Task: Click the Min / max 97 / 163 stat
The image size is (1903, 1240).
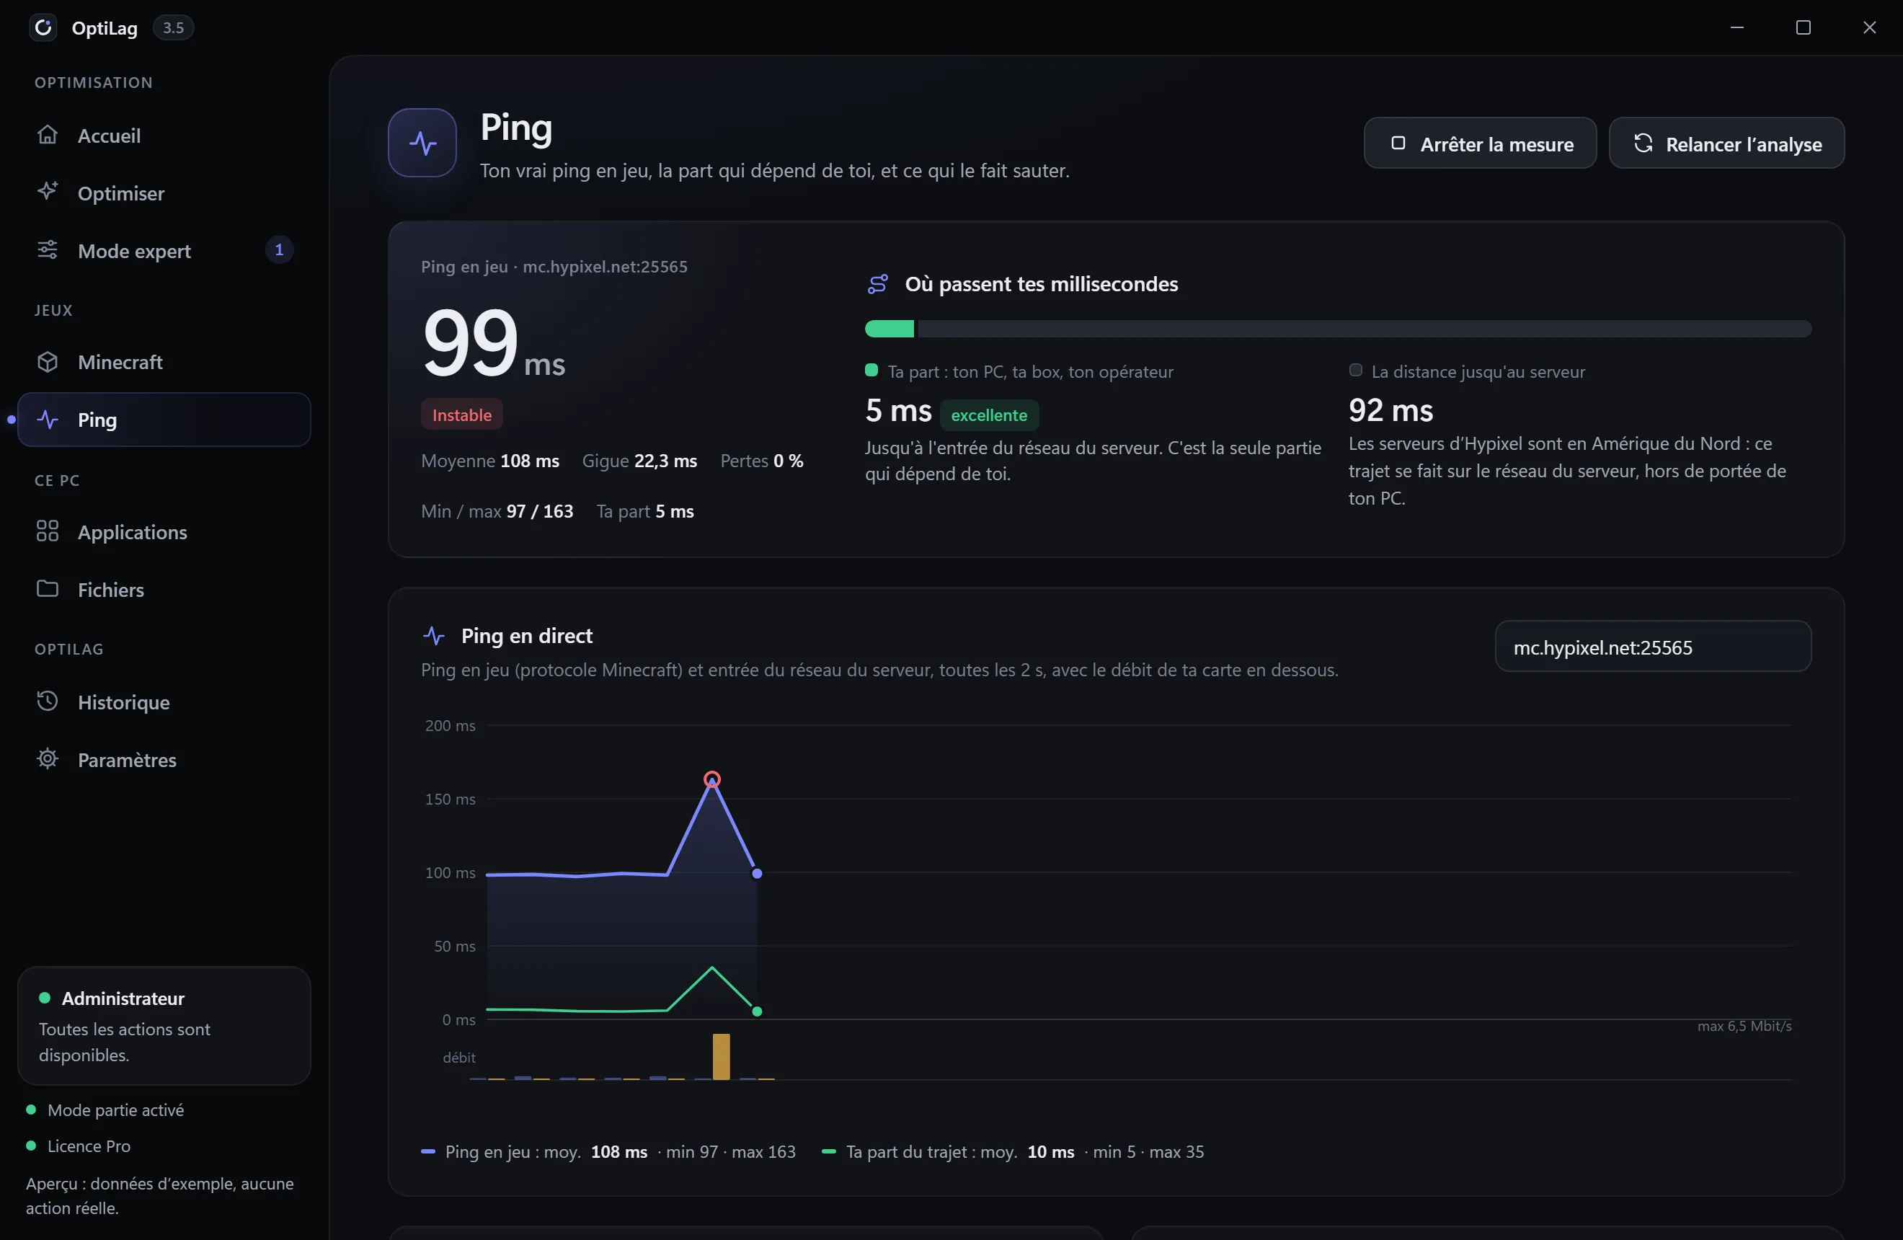Action: [497, 511]
